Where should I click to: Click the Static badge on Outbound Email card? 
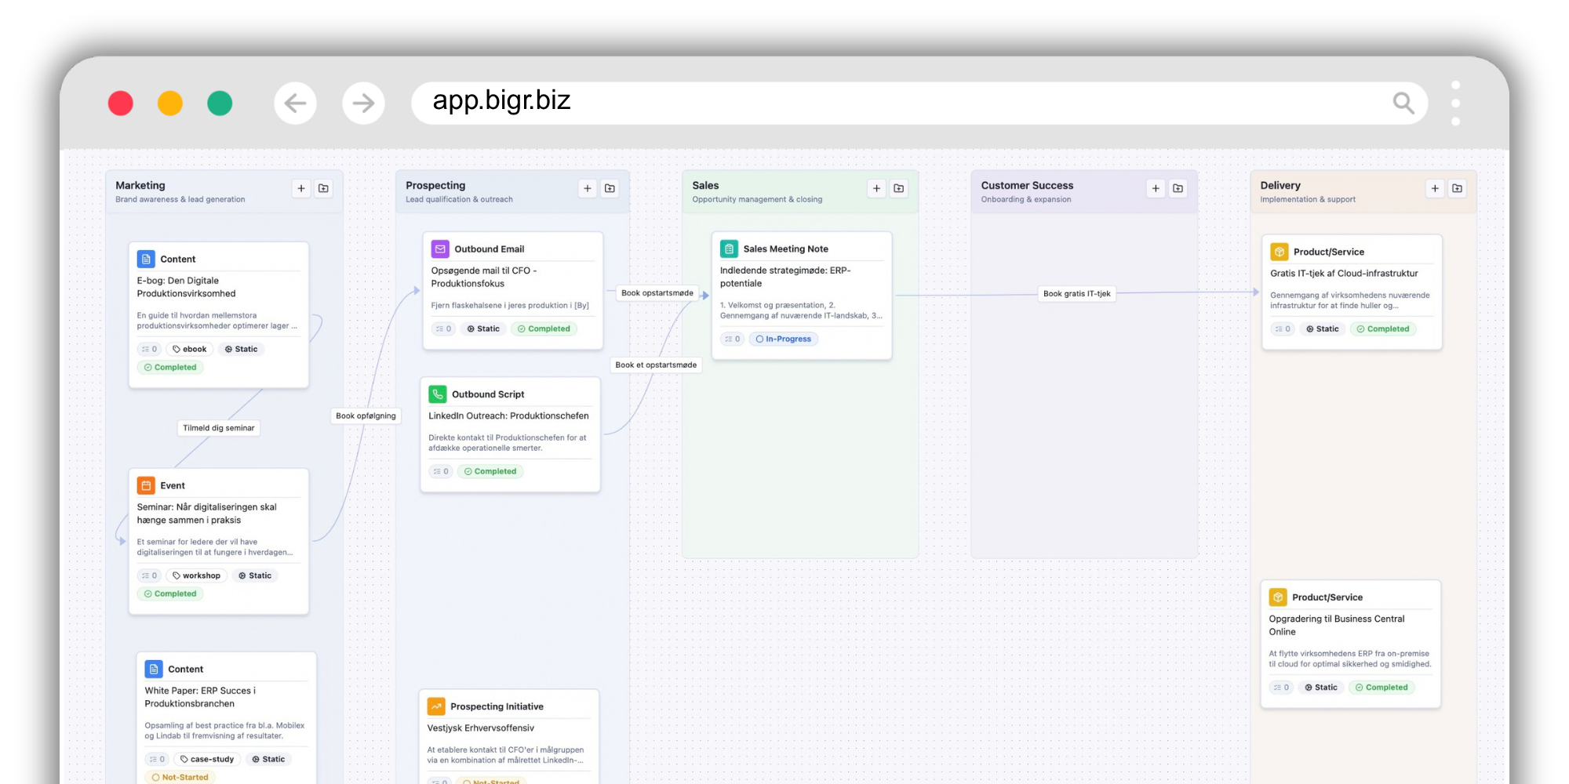(483, 328)
